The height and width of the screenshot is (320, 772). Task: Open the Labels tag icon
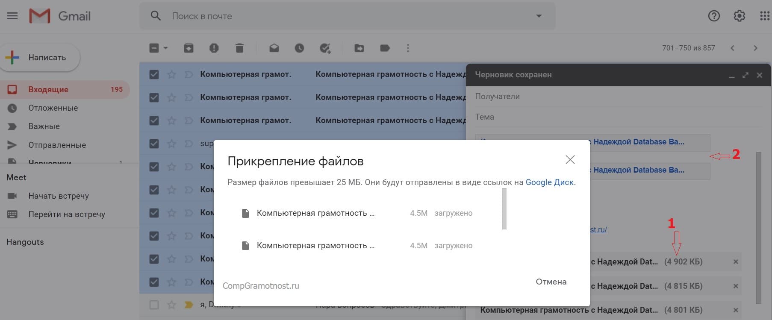385,48
